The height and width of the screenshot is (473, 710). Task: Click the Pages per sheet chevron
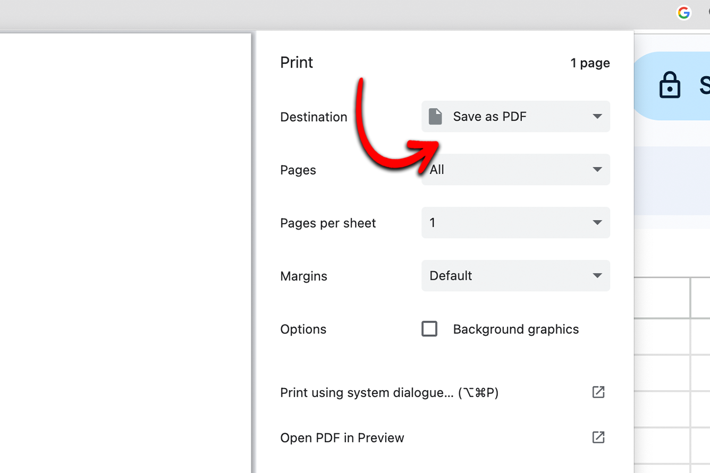(598, 223)
